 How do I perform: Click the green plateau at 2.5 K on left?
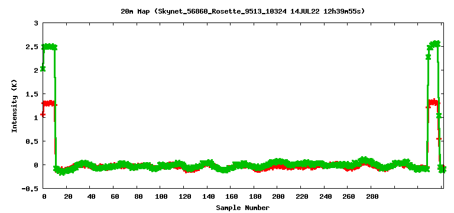(x=49, y=47)
